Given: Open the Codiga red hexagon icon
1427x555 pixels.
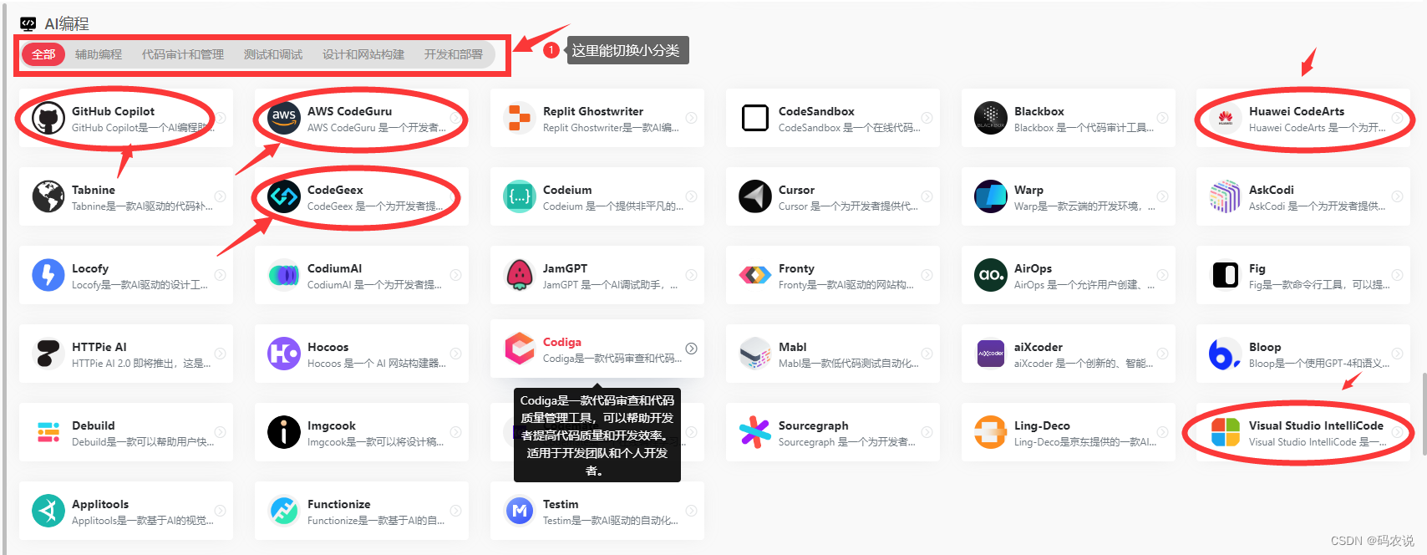Looking at the screenshot, I should pyautogui.click(x=520, y=349).
